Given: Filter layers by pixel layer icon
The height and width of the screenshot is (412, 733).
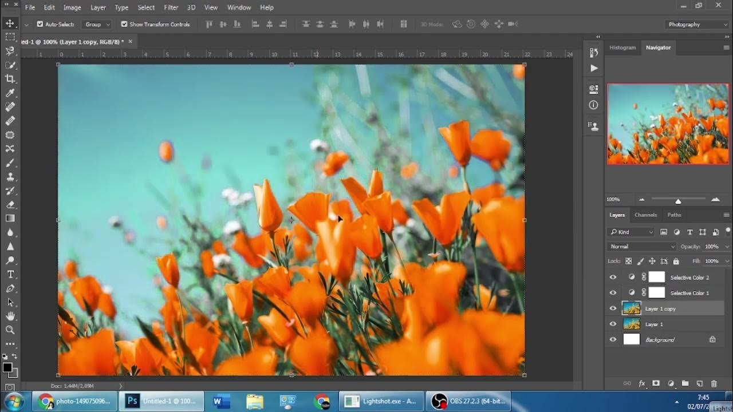Looking at the screenshot, I should 664,232.
